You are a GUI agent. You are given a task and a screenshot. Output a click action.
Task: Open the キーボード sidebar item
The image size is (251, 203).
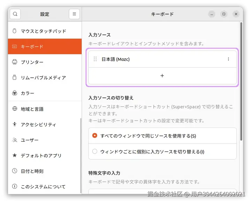pyautogui.click(x=45, y=46)
